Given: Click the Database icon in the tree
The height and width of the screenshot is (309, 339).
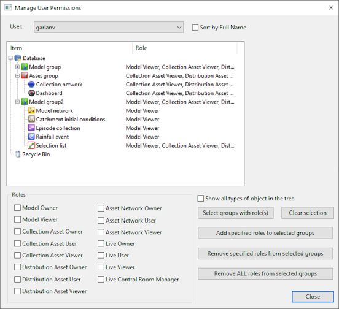Looking at the screenshot, I should point(18,58).
